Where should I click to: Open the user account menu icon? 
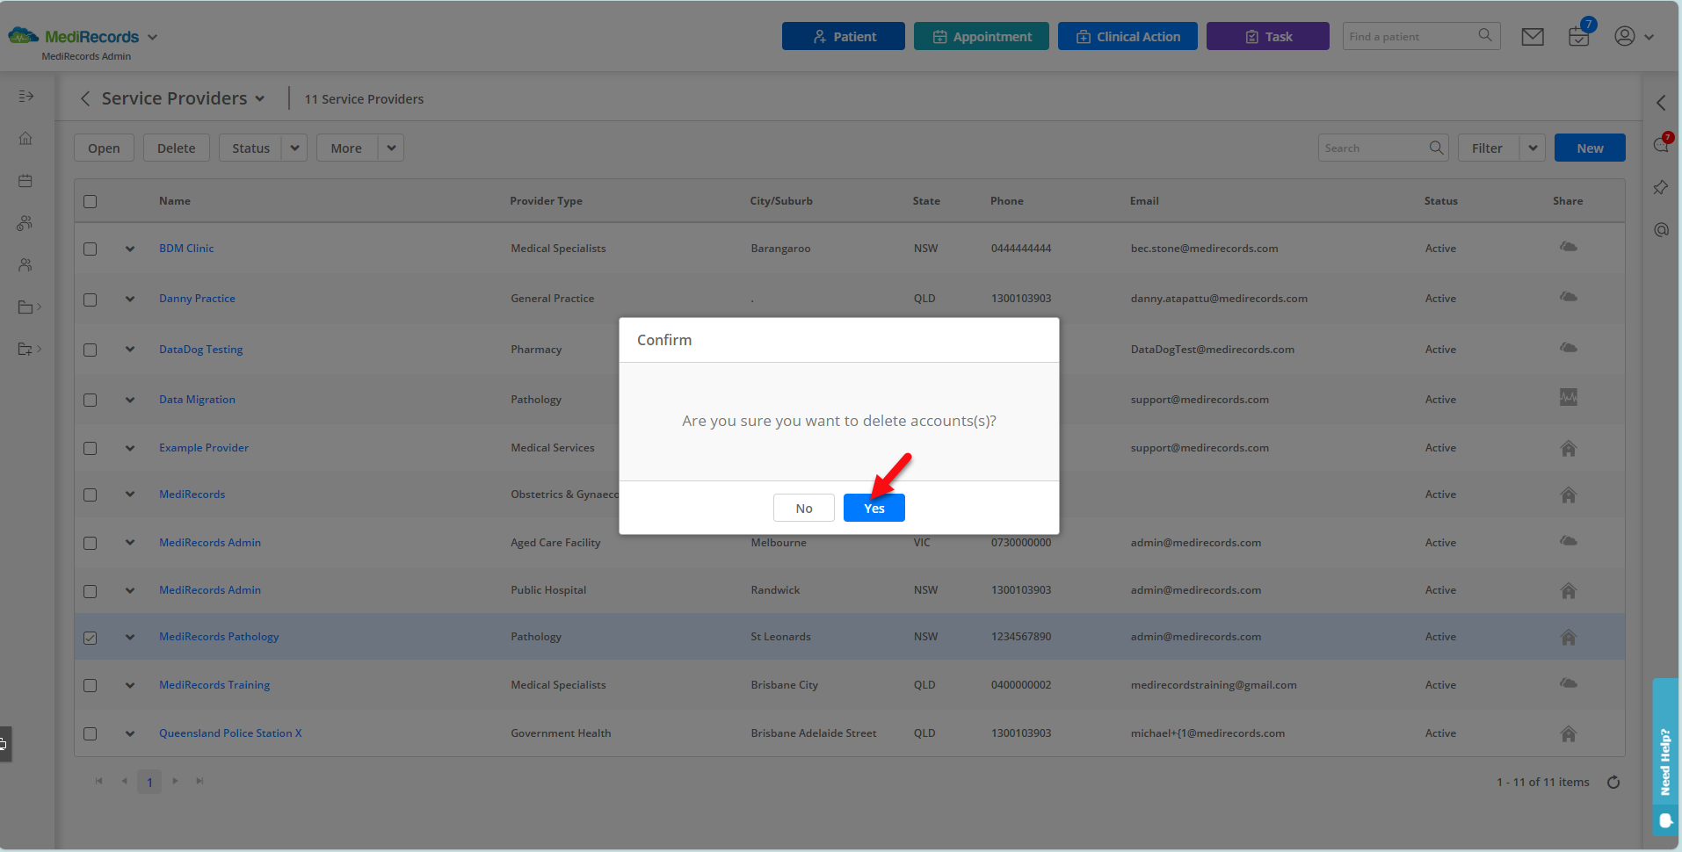click(x=1625, y=36)
